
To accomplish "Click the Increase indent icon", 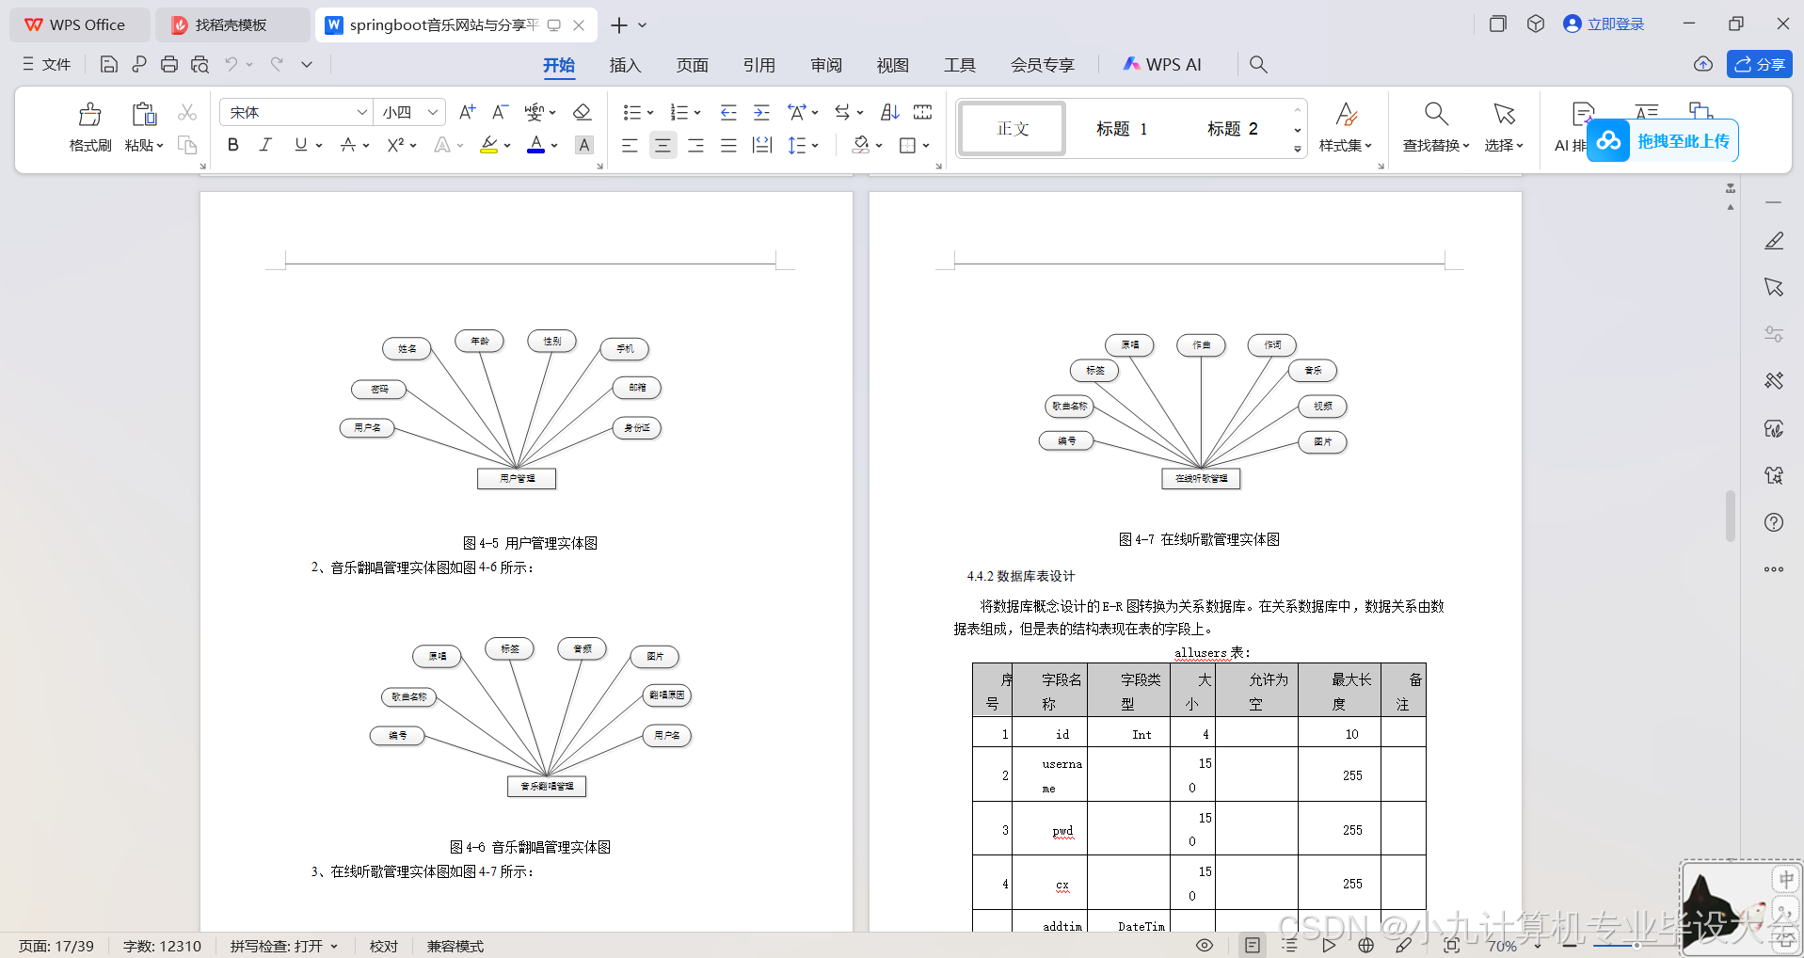I will click(x=761, y=112).
